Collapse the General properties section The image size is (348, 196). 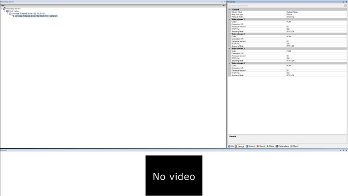pyautogui.click(x=229, y=9)
